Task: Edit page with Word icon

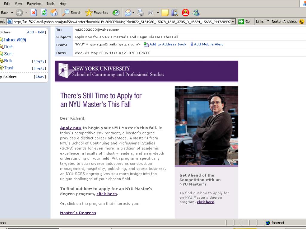Action: point(151,13)
